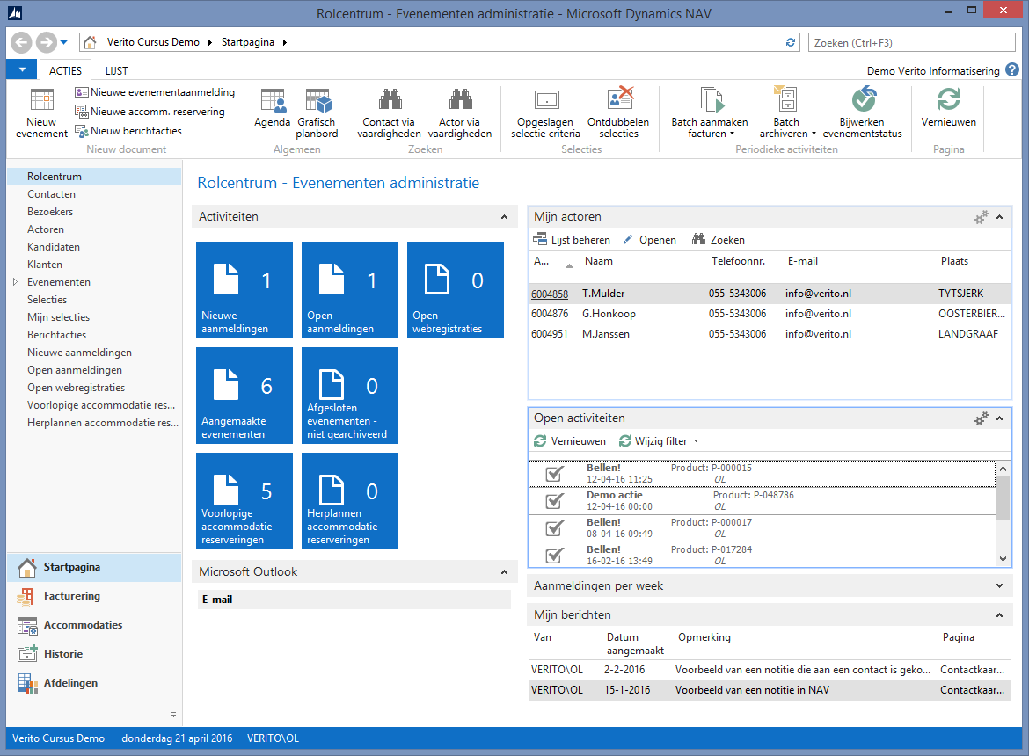
Task: Collapse the Mijn berichten panel
Action: 999,615
